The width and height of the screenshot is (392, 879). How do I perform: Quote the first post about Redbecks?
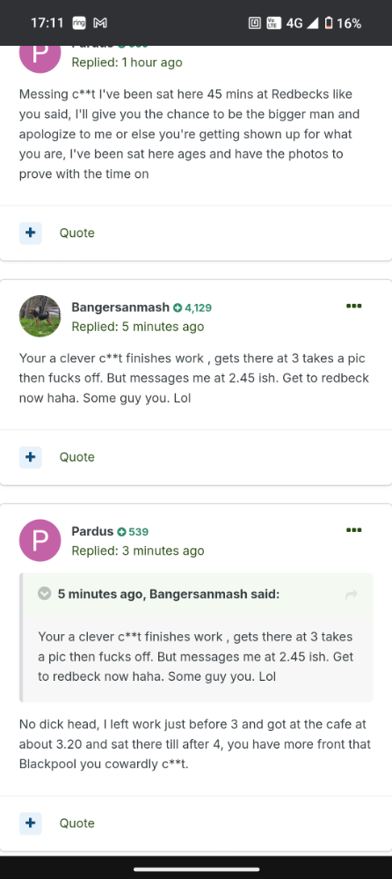77,233
